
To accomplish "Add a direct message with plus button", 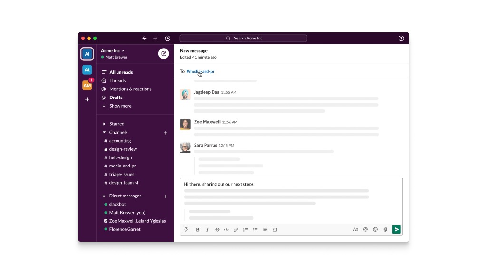I will pyautogui.click(x=166, y=196).
